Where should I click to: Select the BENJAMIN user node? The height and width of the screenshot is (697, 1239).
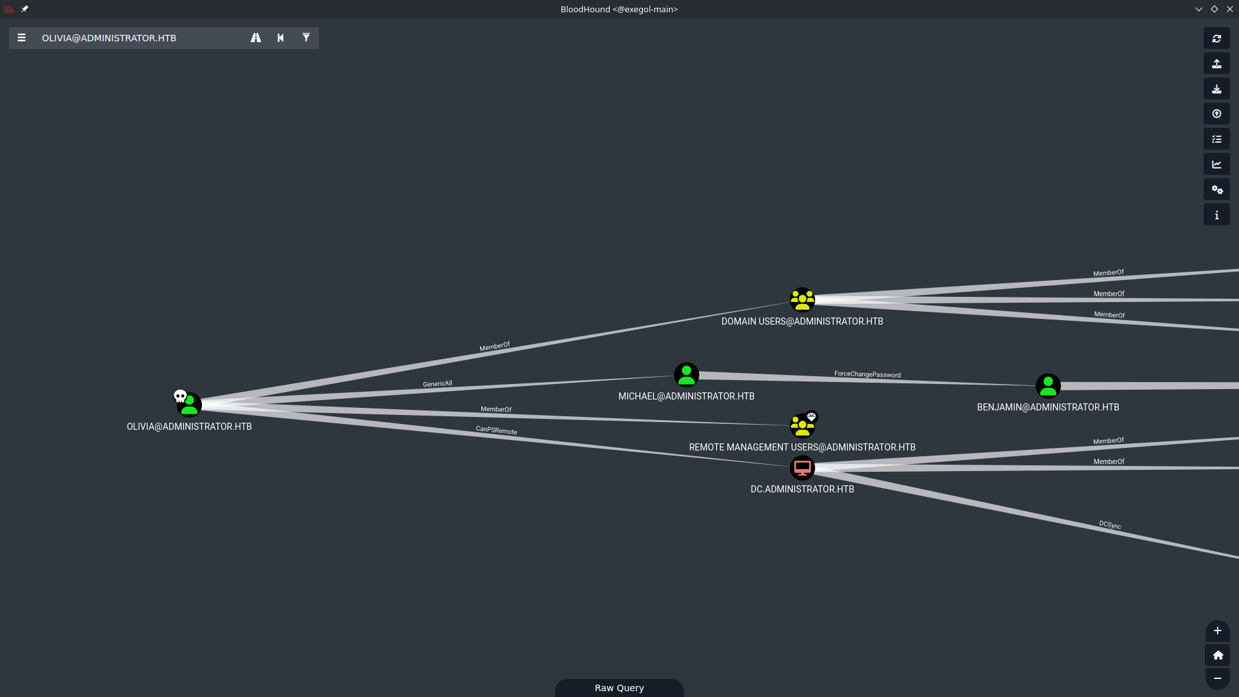[x=1048, y=386]
